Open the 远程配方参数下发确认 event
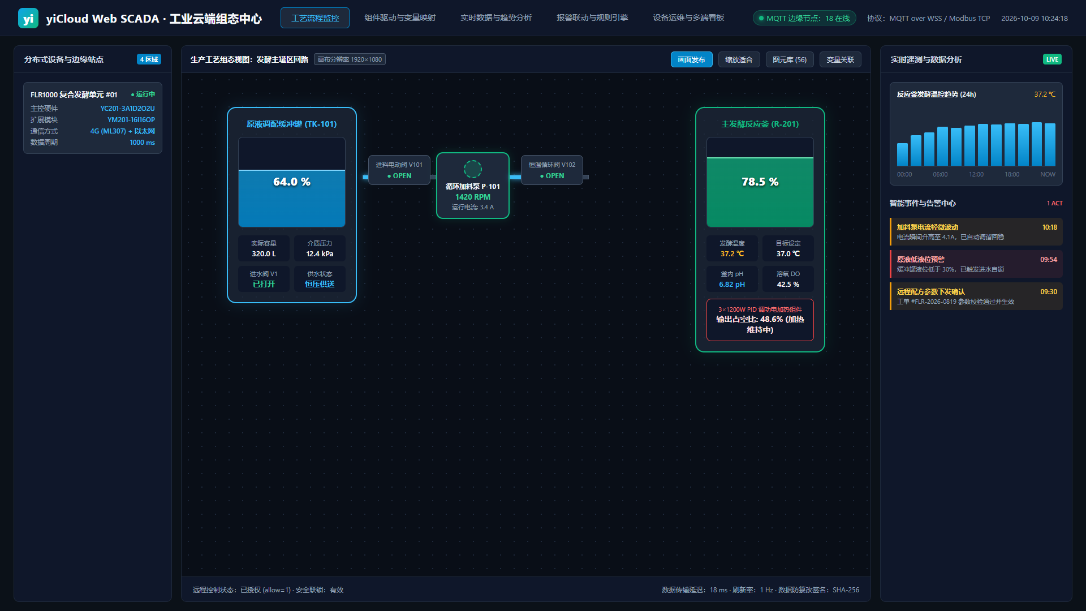 (976, 296)
